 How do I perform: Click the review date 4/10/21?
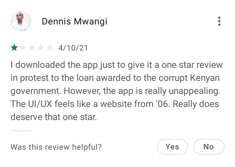73,48
